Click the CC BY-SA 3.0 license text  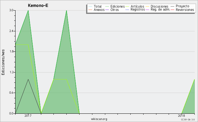point(188,120)
